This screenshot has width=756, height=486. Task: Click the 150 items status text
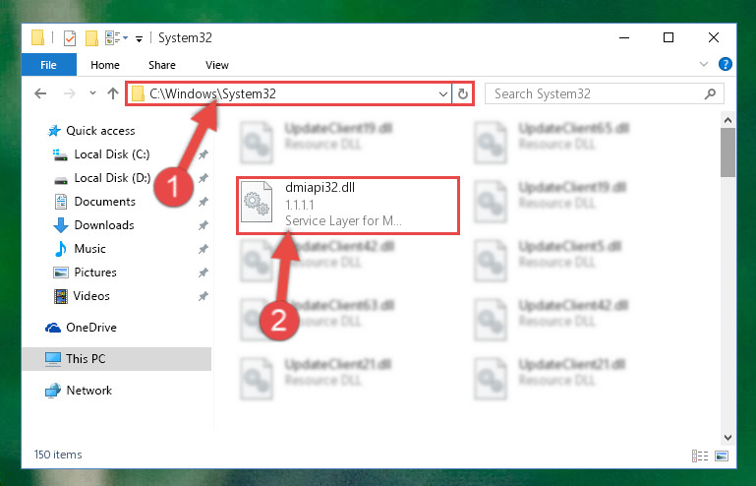(x=58, y=455)
